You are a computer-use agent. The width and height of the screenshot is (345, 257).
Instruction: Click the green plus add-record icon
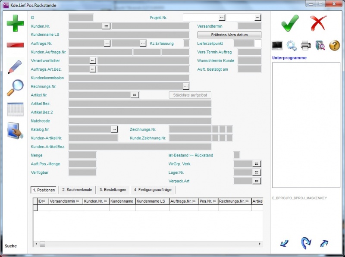15,22
